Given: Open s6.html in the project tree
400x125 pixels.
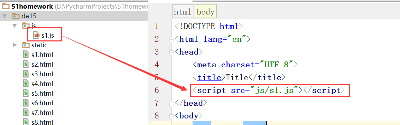Looking at the screenshot, I should [x=42, y=103].
